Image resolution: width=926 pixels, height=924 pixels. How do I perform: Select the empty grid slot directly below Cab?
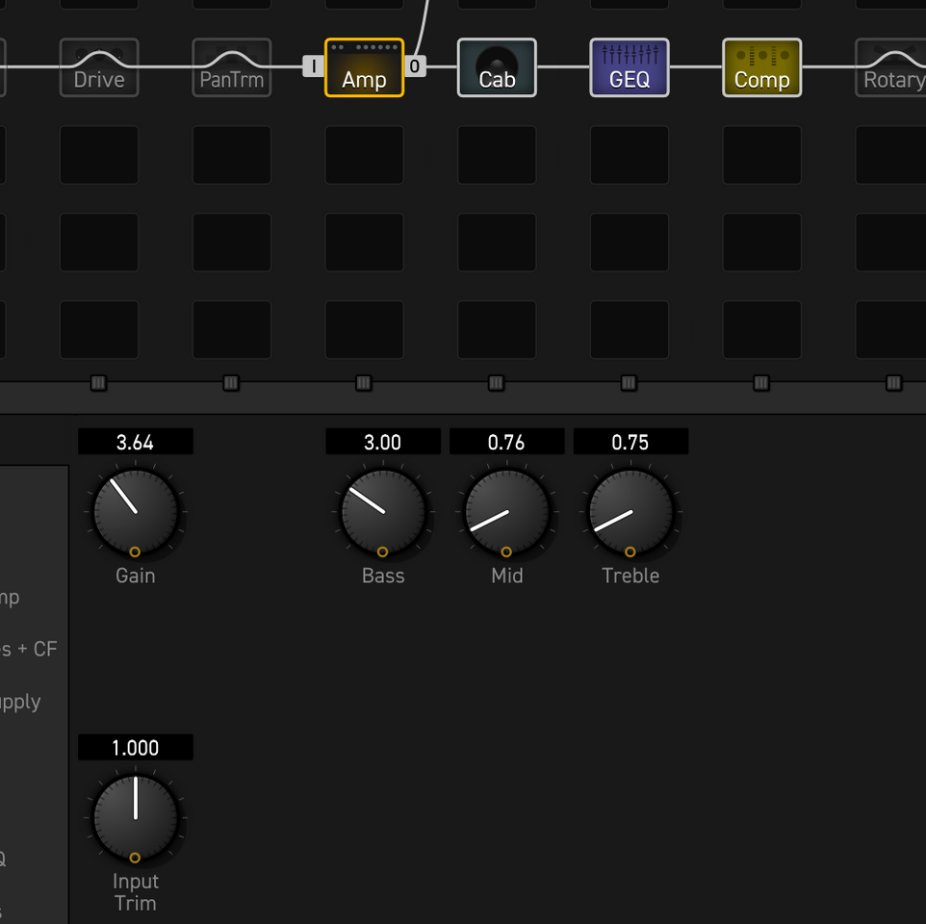pos(497,155)
